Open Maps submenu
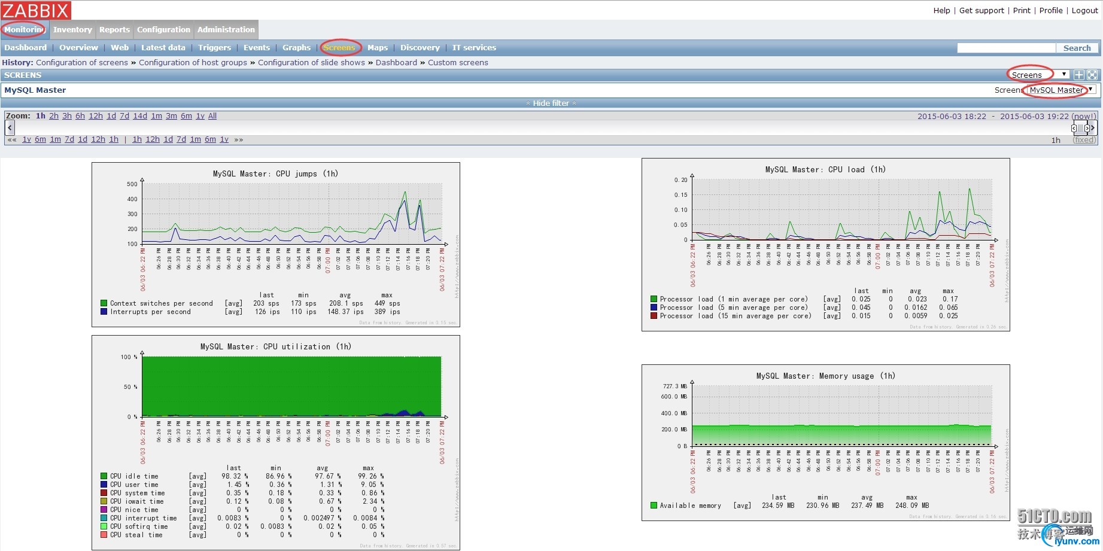This screenshot has width=1103, height=551. click(378, 47)
